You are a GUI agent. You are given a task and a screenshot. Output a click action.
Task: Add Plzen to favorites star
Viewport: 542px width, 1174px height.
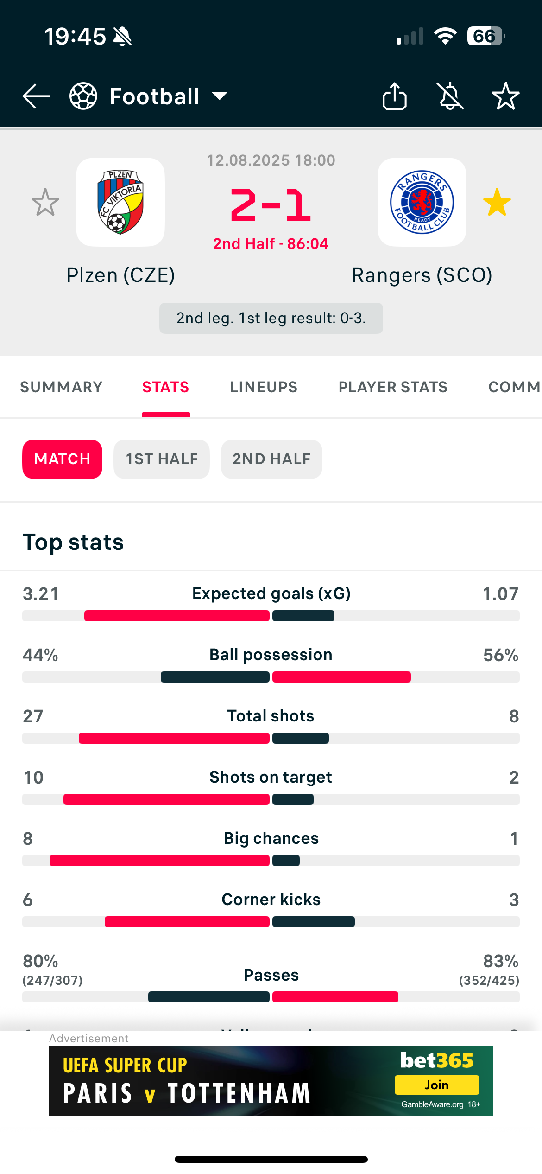45,202
